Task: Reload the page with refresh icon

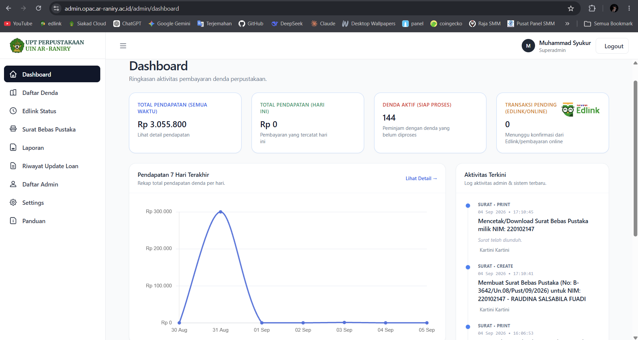Action: (38, 8)
